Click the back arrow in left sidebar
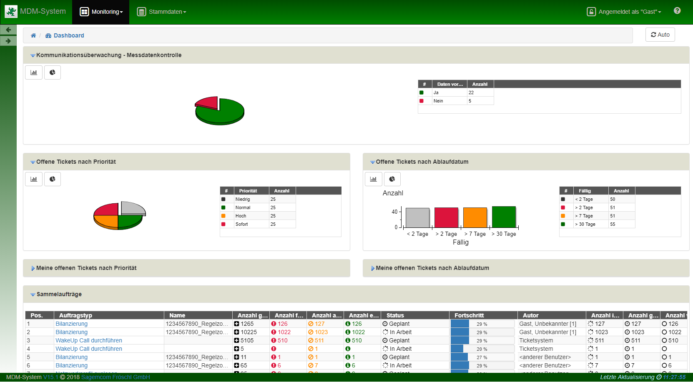This screenshot has height=382, width=693. coord(8,30)
